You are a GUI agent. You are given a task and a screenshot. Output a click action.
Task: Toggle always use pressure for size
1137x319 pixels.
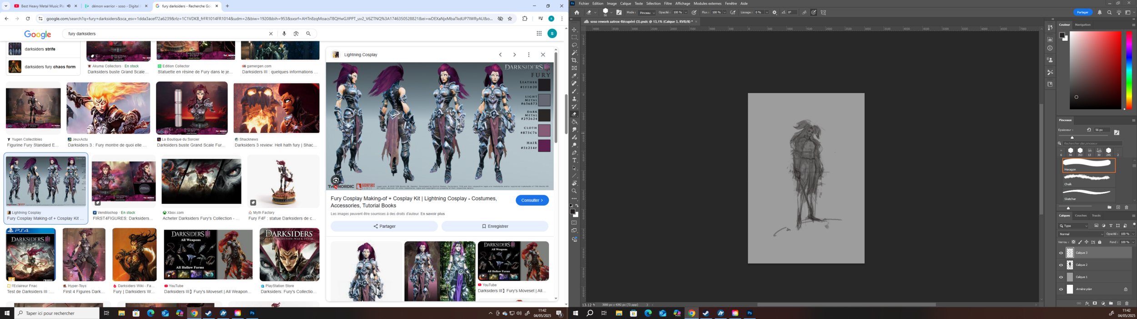coord(814,12)
